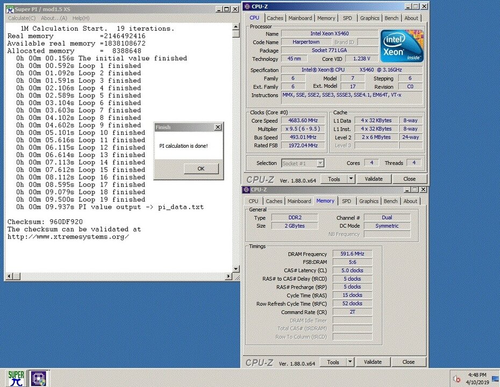Switch to Mainboard tab in the Processor CPU-Z window
This screenshot has width=500, height=387.
[300, 18]
